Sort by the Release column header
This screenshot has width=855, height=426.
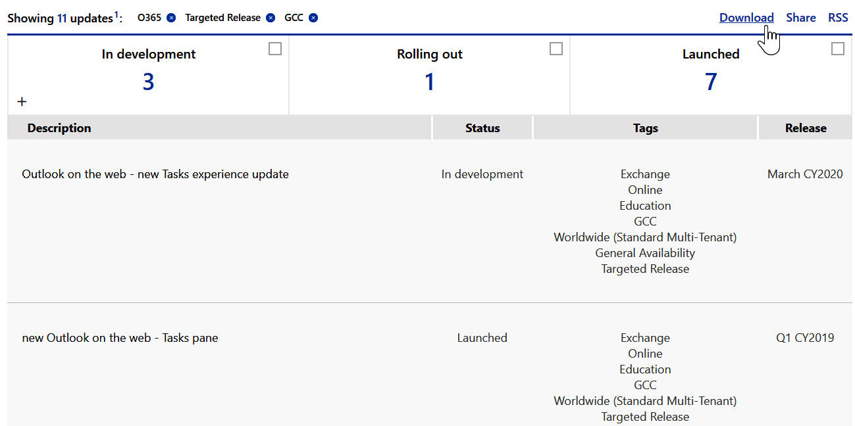click(806, 128)
